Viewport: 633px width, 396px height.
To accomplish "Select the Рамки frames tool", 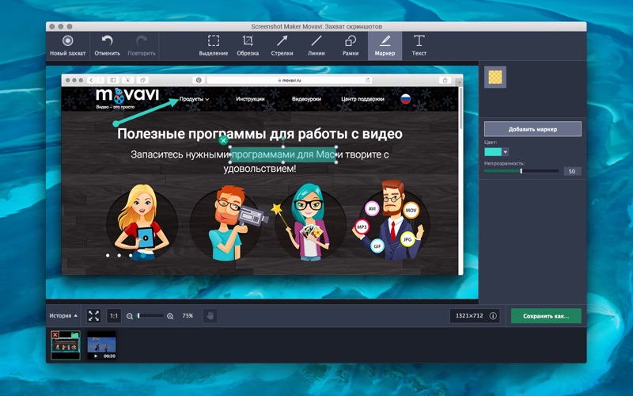I will click(351, 46).
